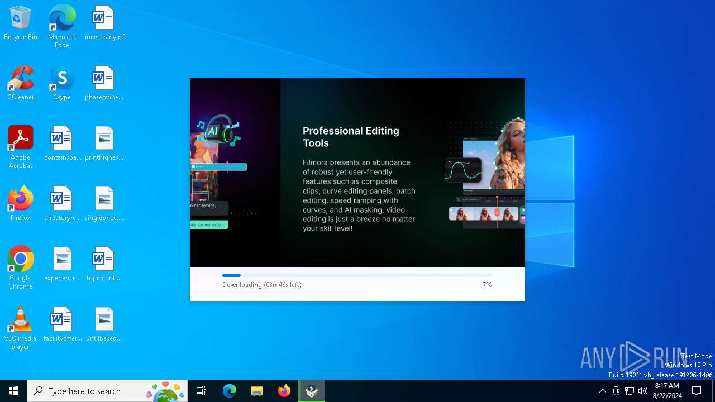Click the taskbar search box
Image resolution: width=715 pixels, height=402 pixels.
[107, 391]
